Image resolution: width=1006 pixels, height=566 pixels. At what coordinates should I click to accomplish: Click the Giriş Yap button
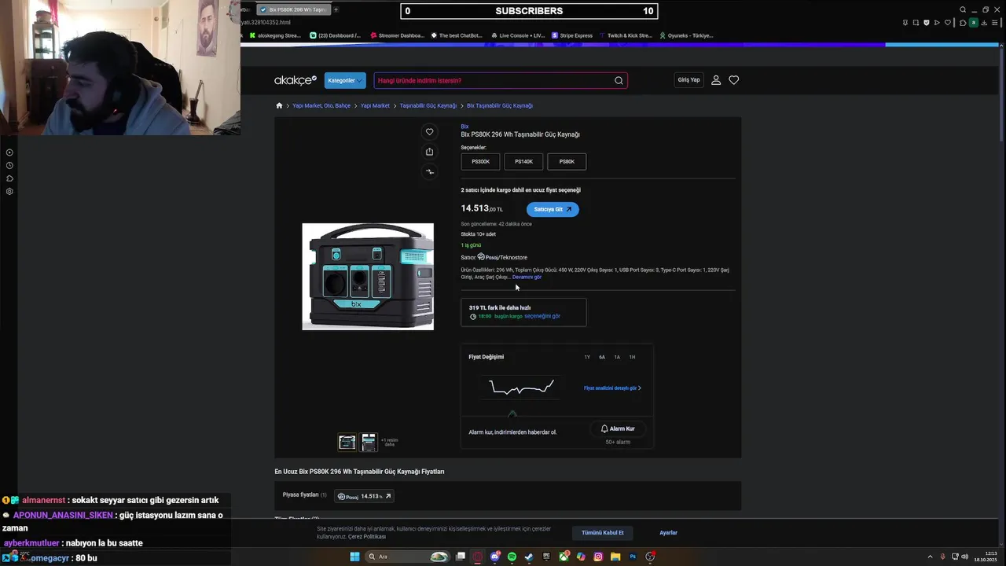688,80
